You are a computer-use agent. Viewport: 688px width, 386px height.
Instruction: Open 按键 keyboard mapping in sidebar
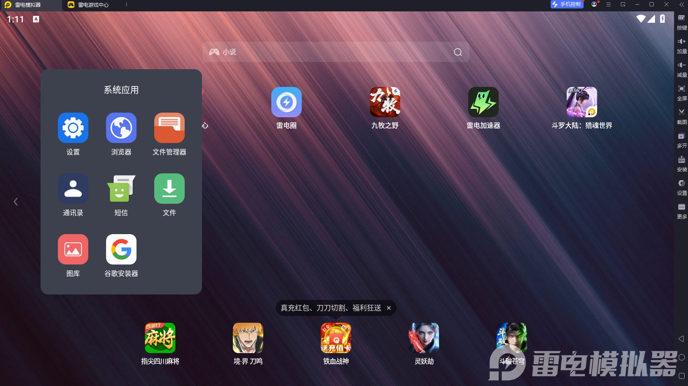[682, 22]
